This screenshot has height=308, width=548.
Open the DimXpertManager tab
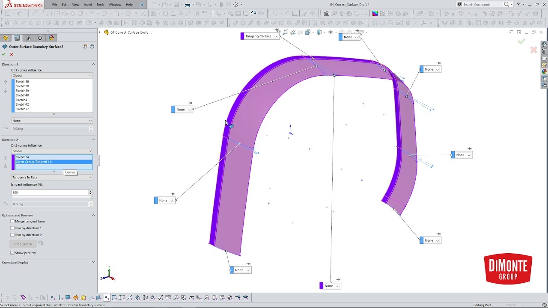tap(40, 38)
